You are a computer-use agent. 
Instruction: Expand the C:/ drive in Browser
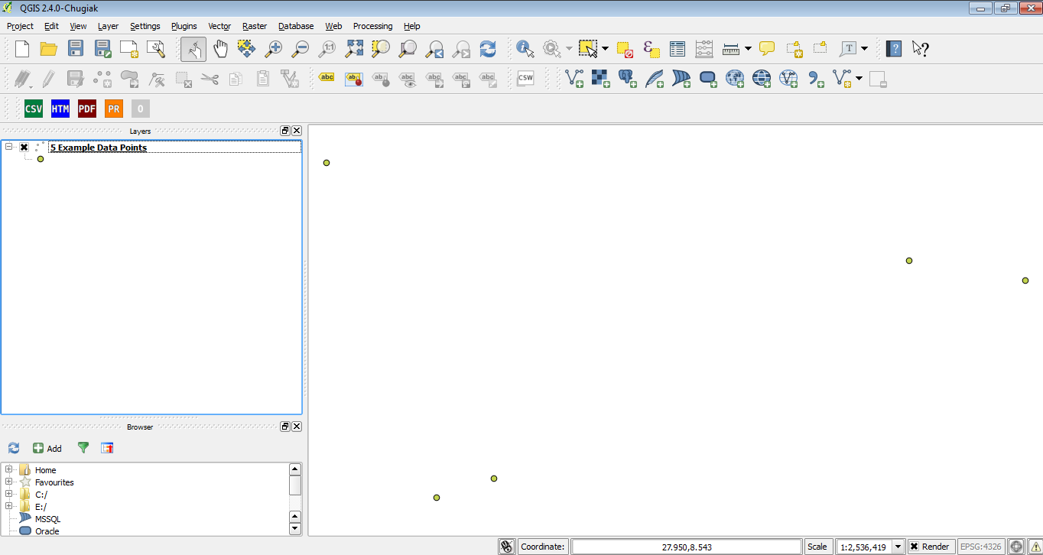[9, 494]
